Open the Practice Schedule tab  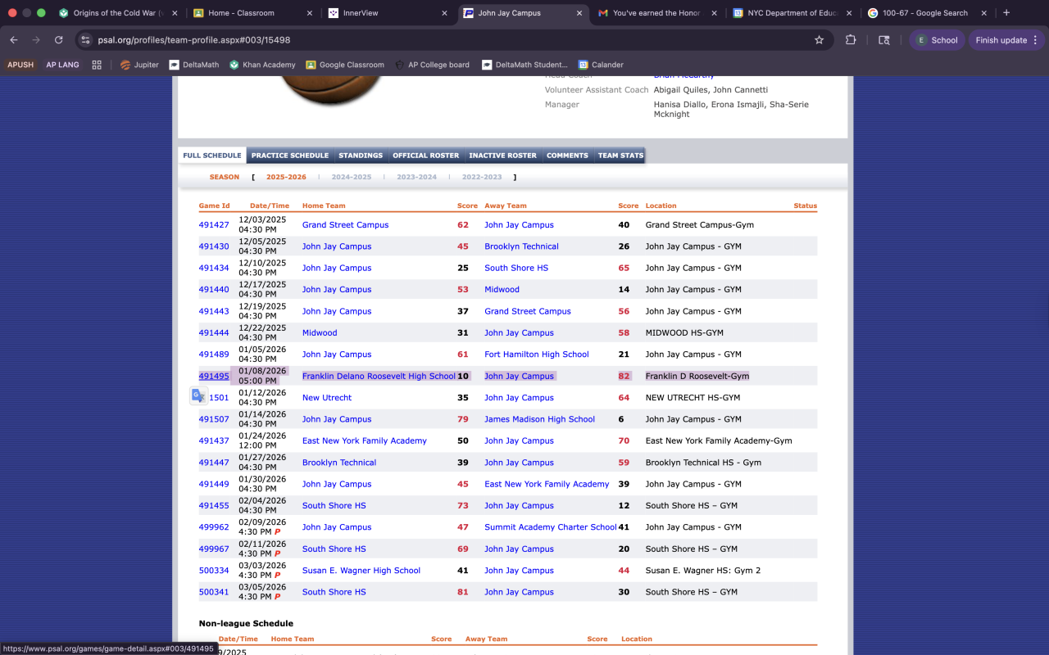tap(290, 156)
